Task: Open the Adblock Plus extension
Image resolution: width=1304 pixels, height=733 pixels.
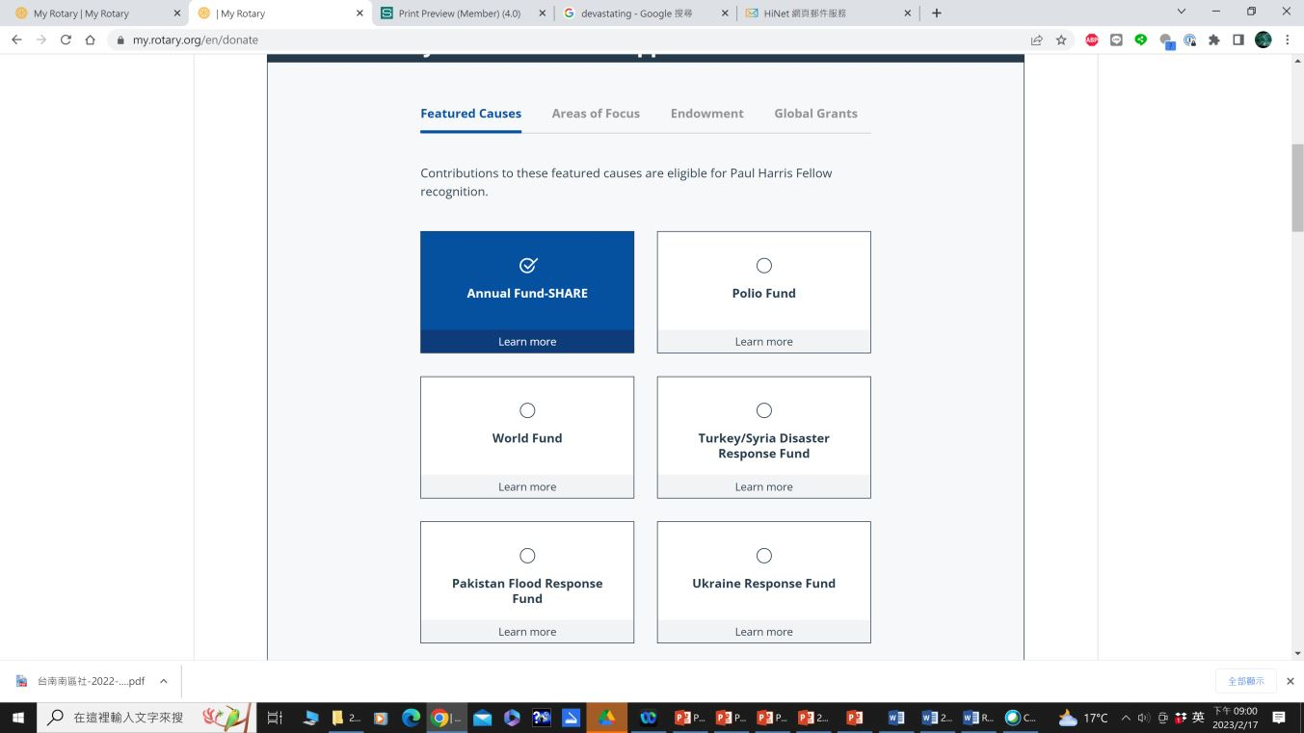Action: pyautogui.click(x=1092, y=39)
